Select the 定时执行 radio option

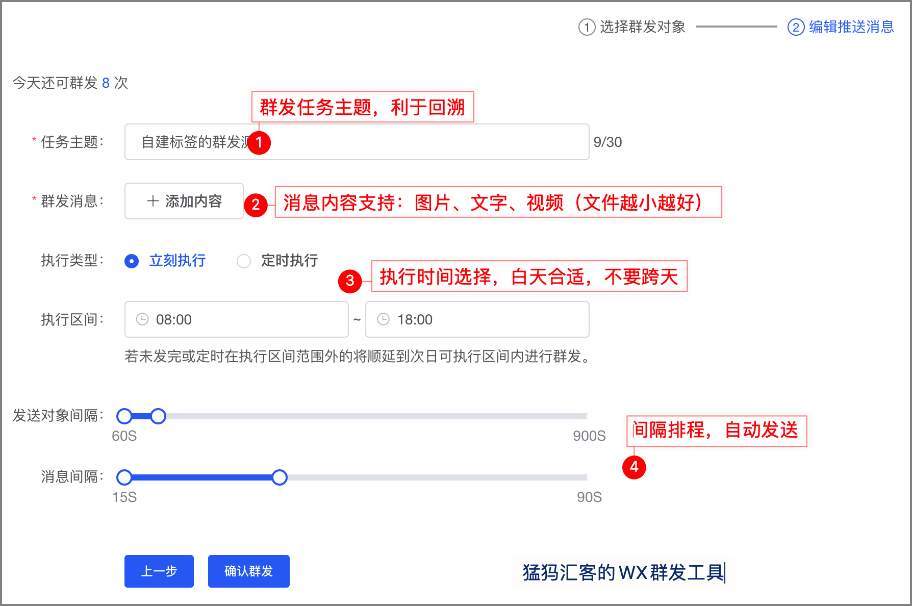pos(244,261)
